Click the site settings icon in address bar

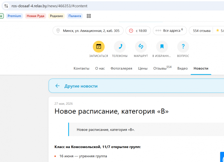[6, 6]
